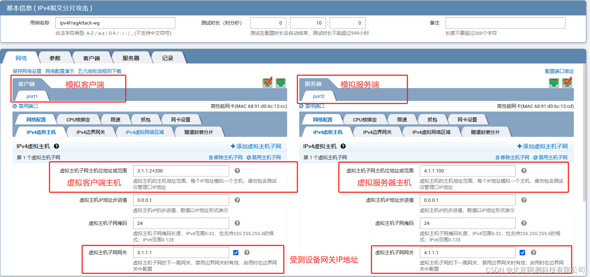Click help icon for client 子网掩码 24
This screenshot has height=277, width=590.
237,223
